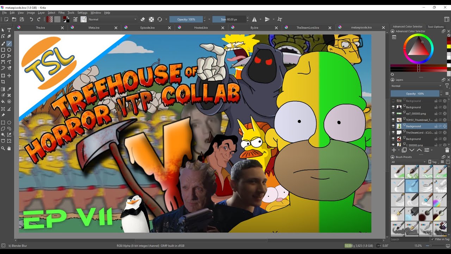The width and height of the screenshot is (451, 254).
Task: Lock the ep7_000000.png layer
Action: [436, 114]
